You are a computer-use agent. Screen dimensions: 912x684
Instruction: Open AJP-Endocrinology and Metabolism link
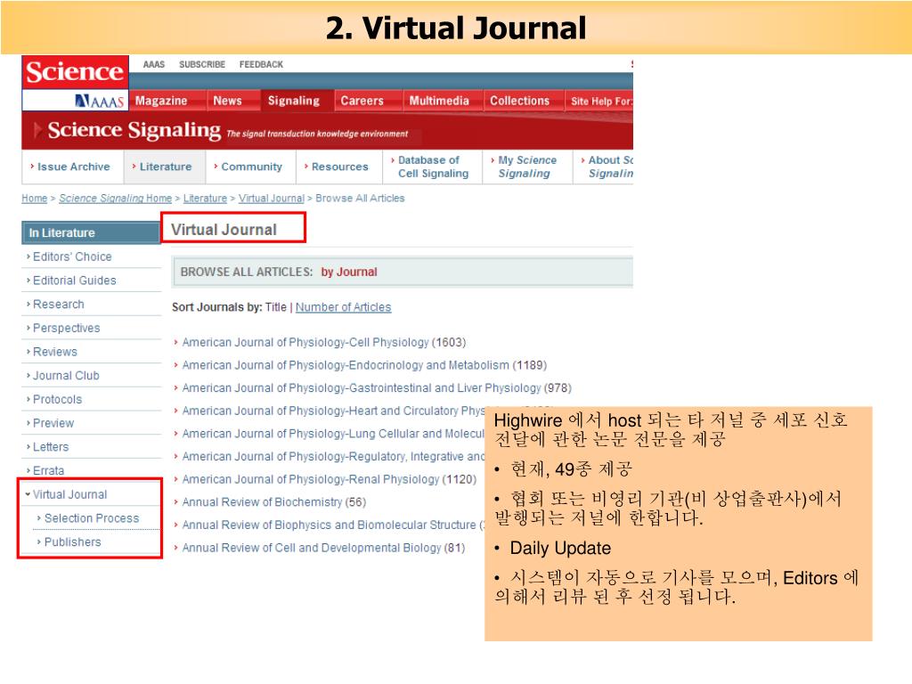tap(346, 365)
